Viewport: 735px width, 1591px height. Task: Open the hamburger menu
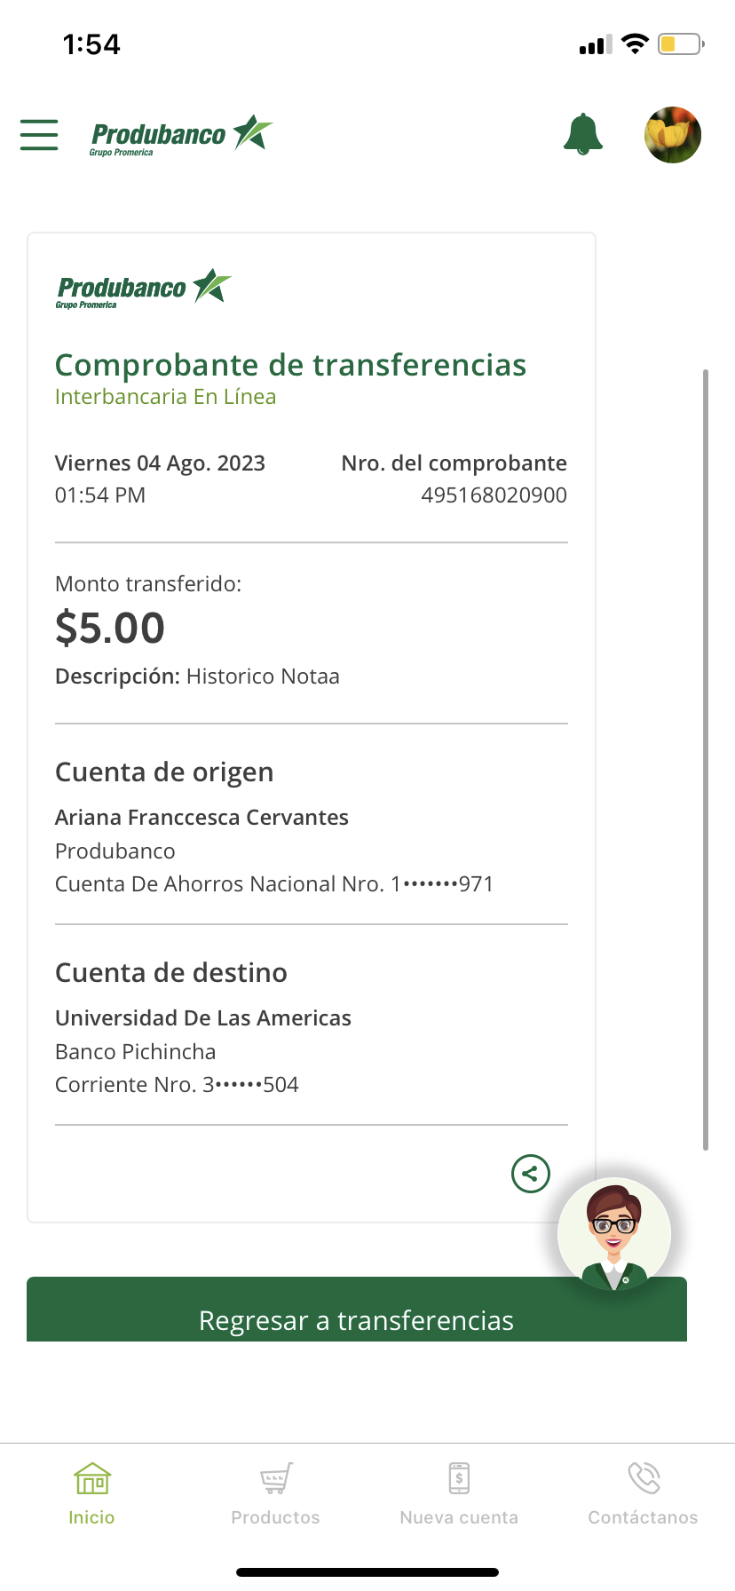pyautogui.click(x=39, y=135)
